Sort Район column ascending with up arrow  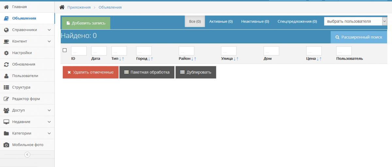point(195,59)
